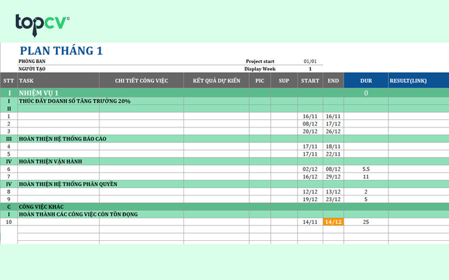Click the empty RESULT(LINK) cell in row 6
449x280 pixels.
[419, 169]
